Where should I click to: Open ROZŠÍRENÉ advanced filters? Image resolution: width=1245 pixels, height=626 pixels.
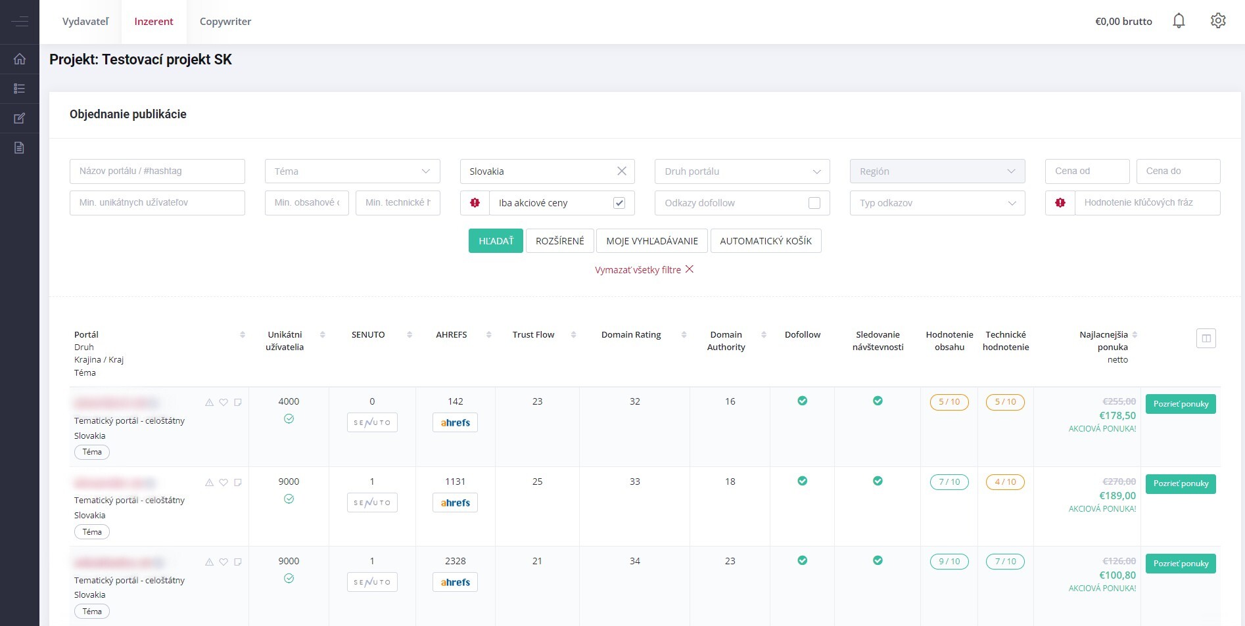(560, 241)
